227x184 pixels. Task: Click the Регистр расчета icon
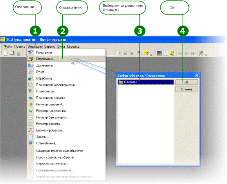pos(31,124)
